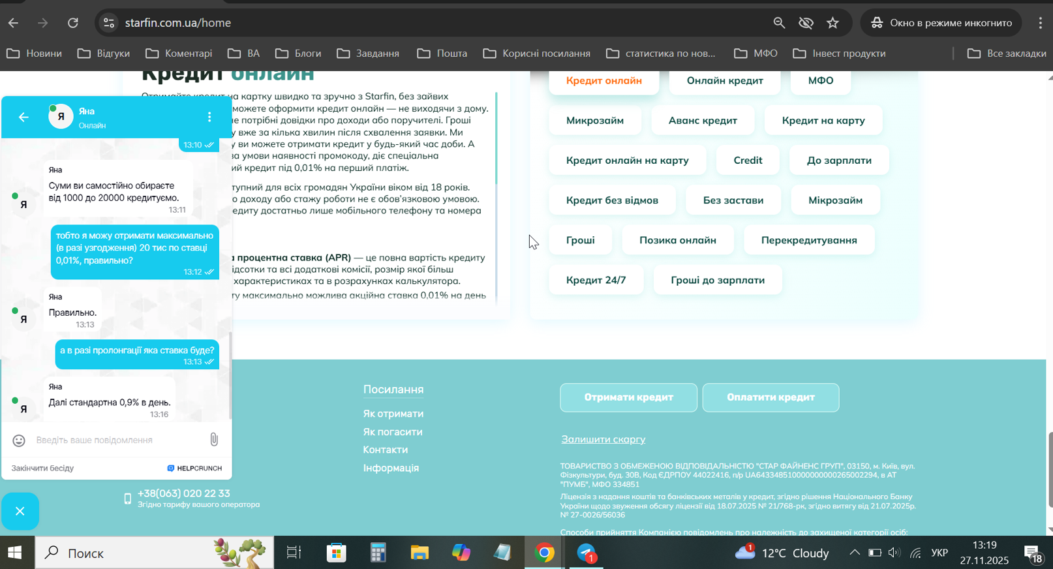Open Task View on the taskbar
The image size is (1053, 569).
[x=294, y=553]
